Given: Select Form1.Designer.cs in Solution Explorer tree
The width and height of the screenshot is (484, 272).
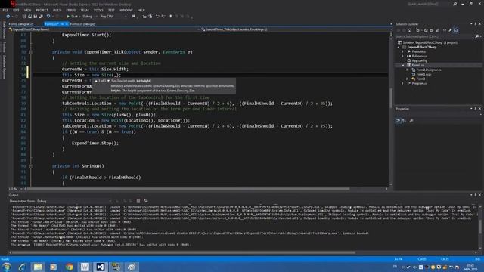Looking at the screenshot, I should point(429,70).
